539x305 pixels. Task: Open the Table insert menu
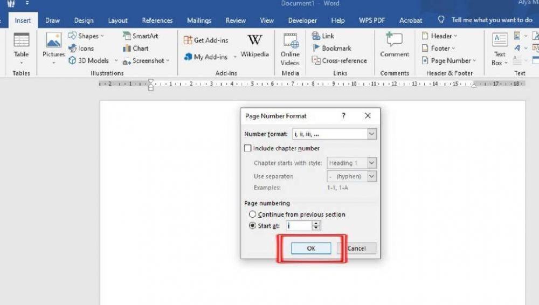(21, 48)
